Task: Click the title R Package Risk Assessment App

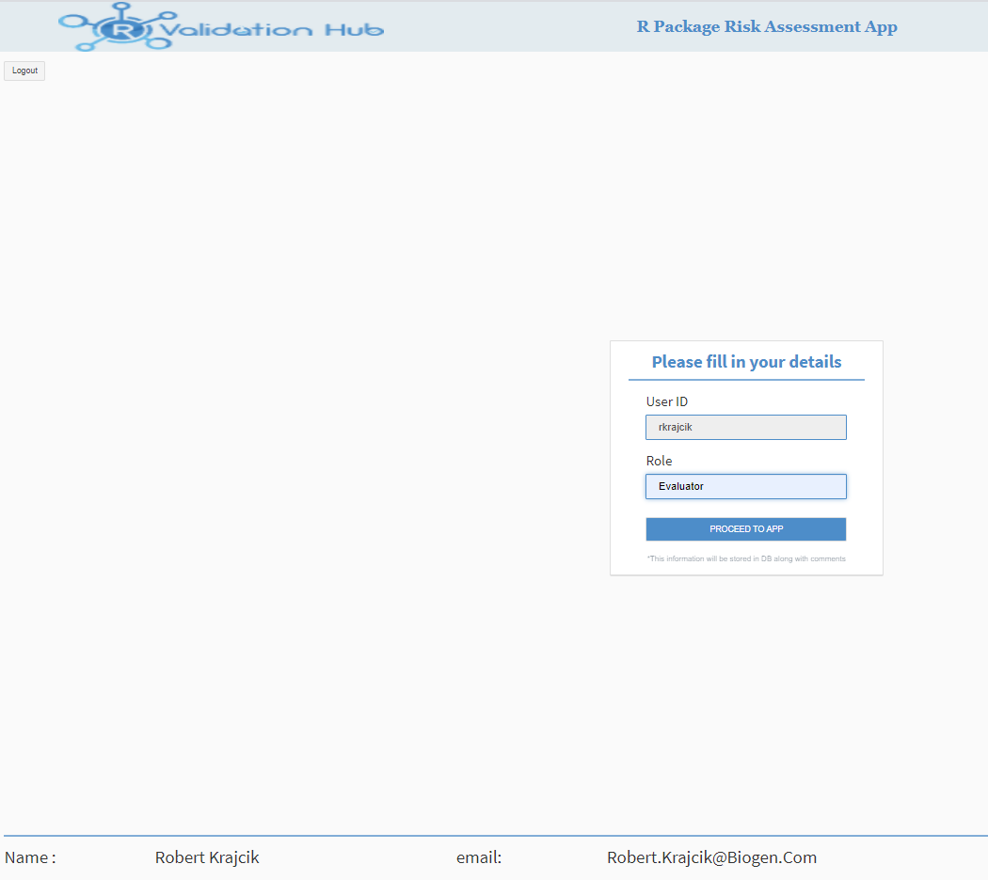Action: click(x=767, y=26)
